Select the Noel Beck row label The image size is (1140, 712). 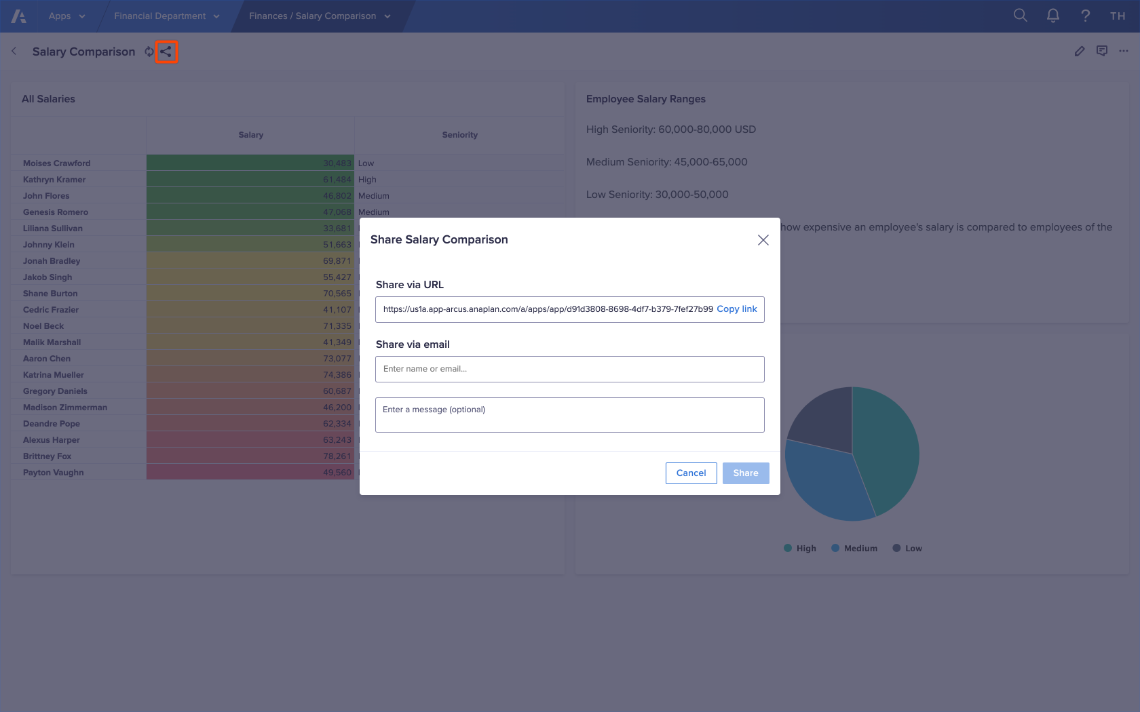click(x=43, y=326)
